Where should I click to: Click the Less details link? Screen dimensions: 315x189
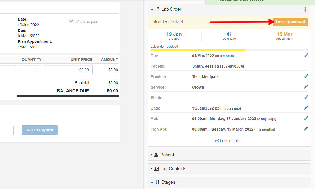tap(229, 141)
